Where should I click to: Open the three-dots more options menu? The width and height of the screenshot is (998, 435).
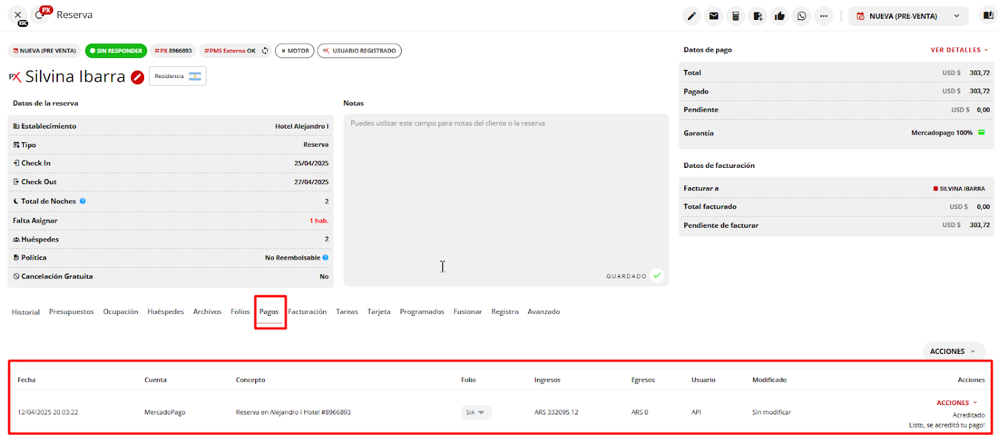click(x=823, y=16)
